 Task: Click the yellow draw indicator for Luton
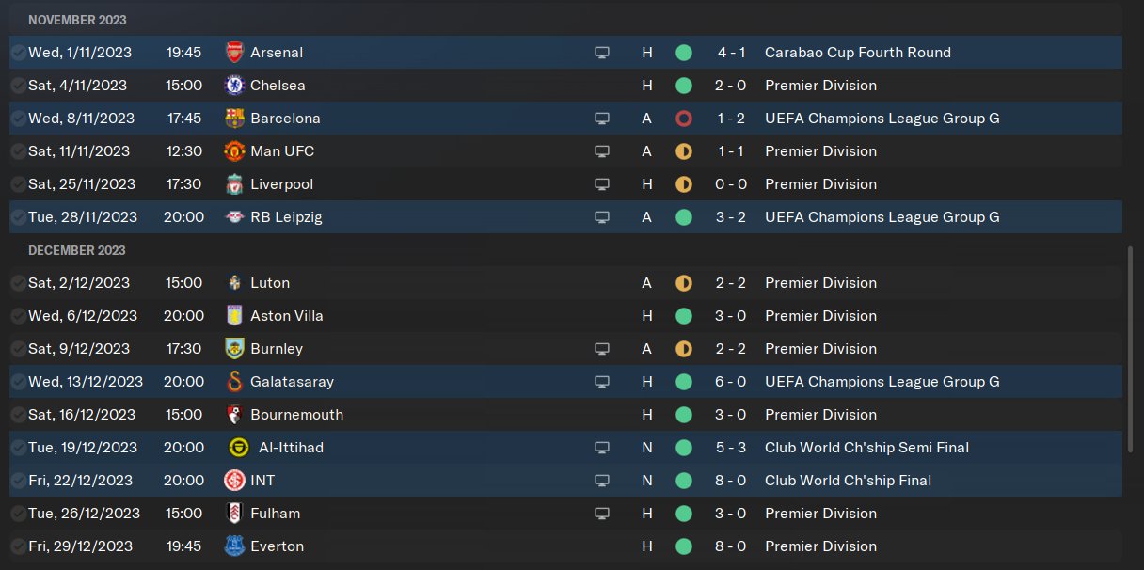coord(684,283)
